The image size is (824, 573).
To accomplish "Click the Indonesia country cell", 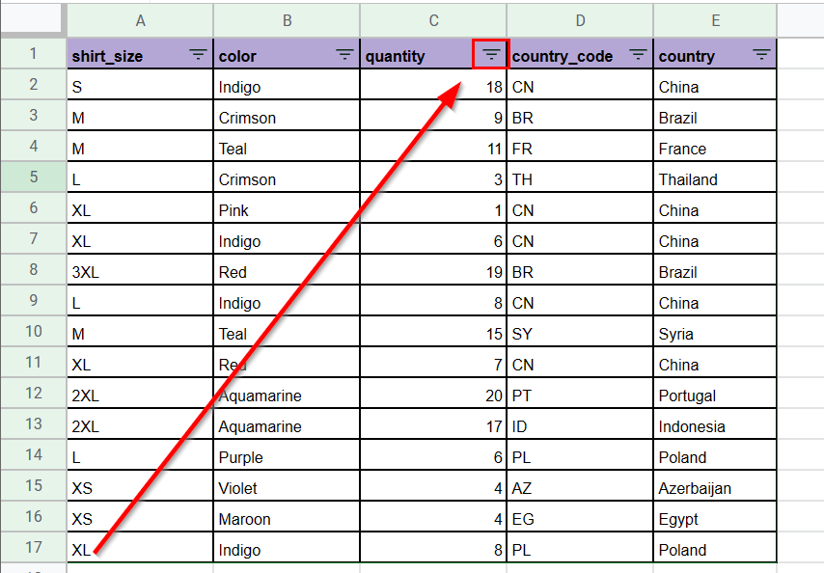I will [715, 424].
